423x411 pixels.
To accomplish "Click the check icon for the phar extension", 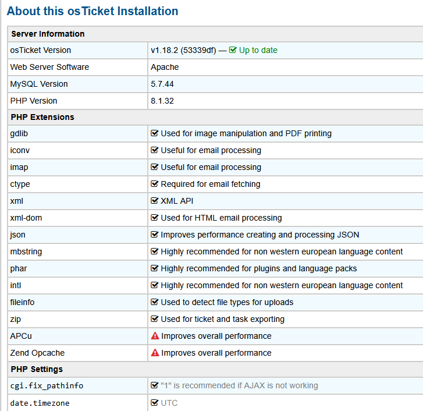I will 155,268.
